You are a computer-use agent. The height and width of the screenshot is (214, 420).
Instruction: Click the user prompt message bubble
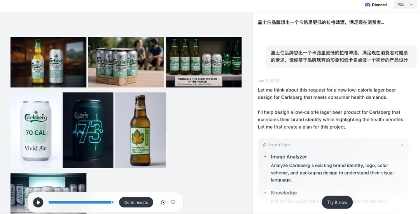pyautogui.click(x=341, y=56)
